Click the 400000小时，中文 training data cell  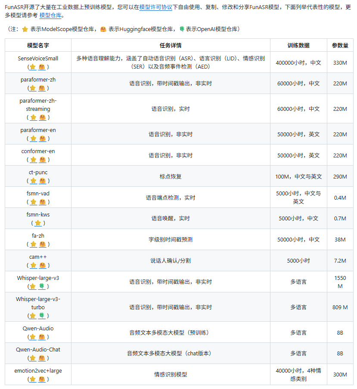pyautogui.click(x=298, y=63)
